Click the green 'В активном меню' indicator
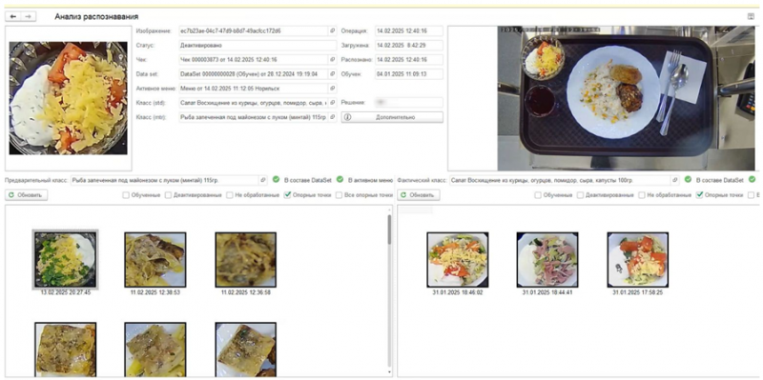The height and width of the screenshot is (380, 763). 340,180
